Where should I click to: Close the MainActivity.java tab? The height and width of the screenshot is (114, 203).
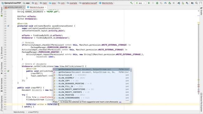[45, 7]
